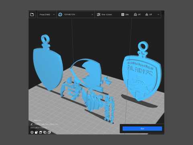Switch to left side view icon
193x145 pixels.
click(x=45, y=133)
